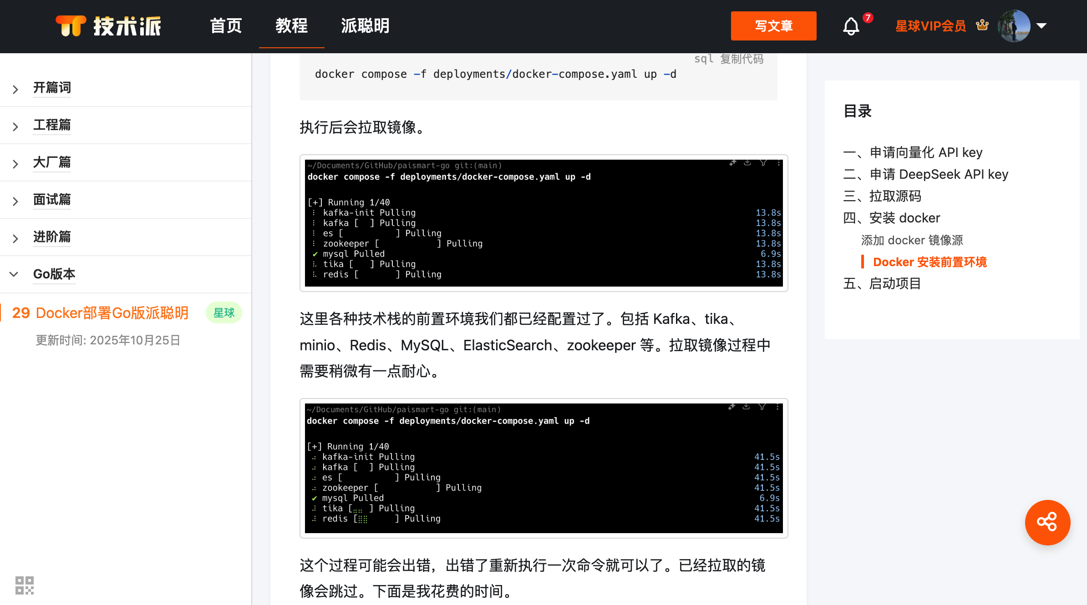Image resolution: width=1087 pixels, height=605 pixels.
Task: Click the Go版本 section title
Action: click(54, 274)
